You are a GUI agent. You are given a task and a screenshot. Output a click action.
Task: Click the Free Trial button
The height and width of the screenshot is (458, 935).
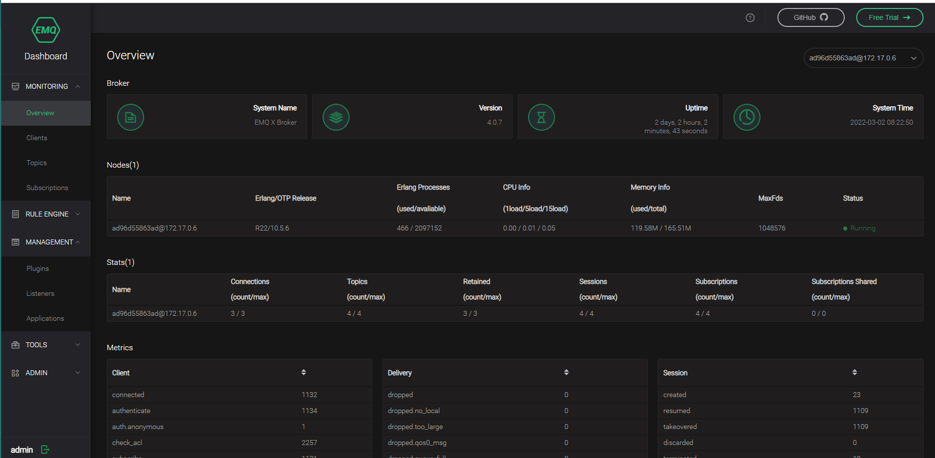click(890, 17)
